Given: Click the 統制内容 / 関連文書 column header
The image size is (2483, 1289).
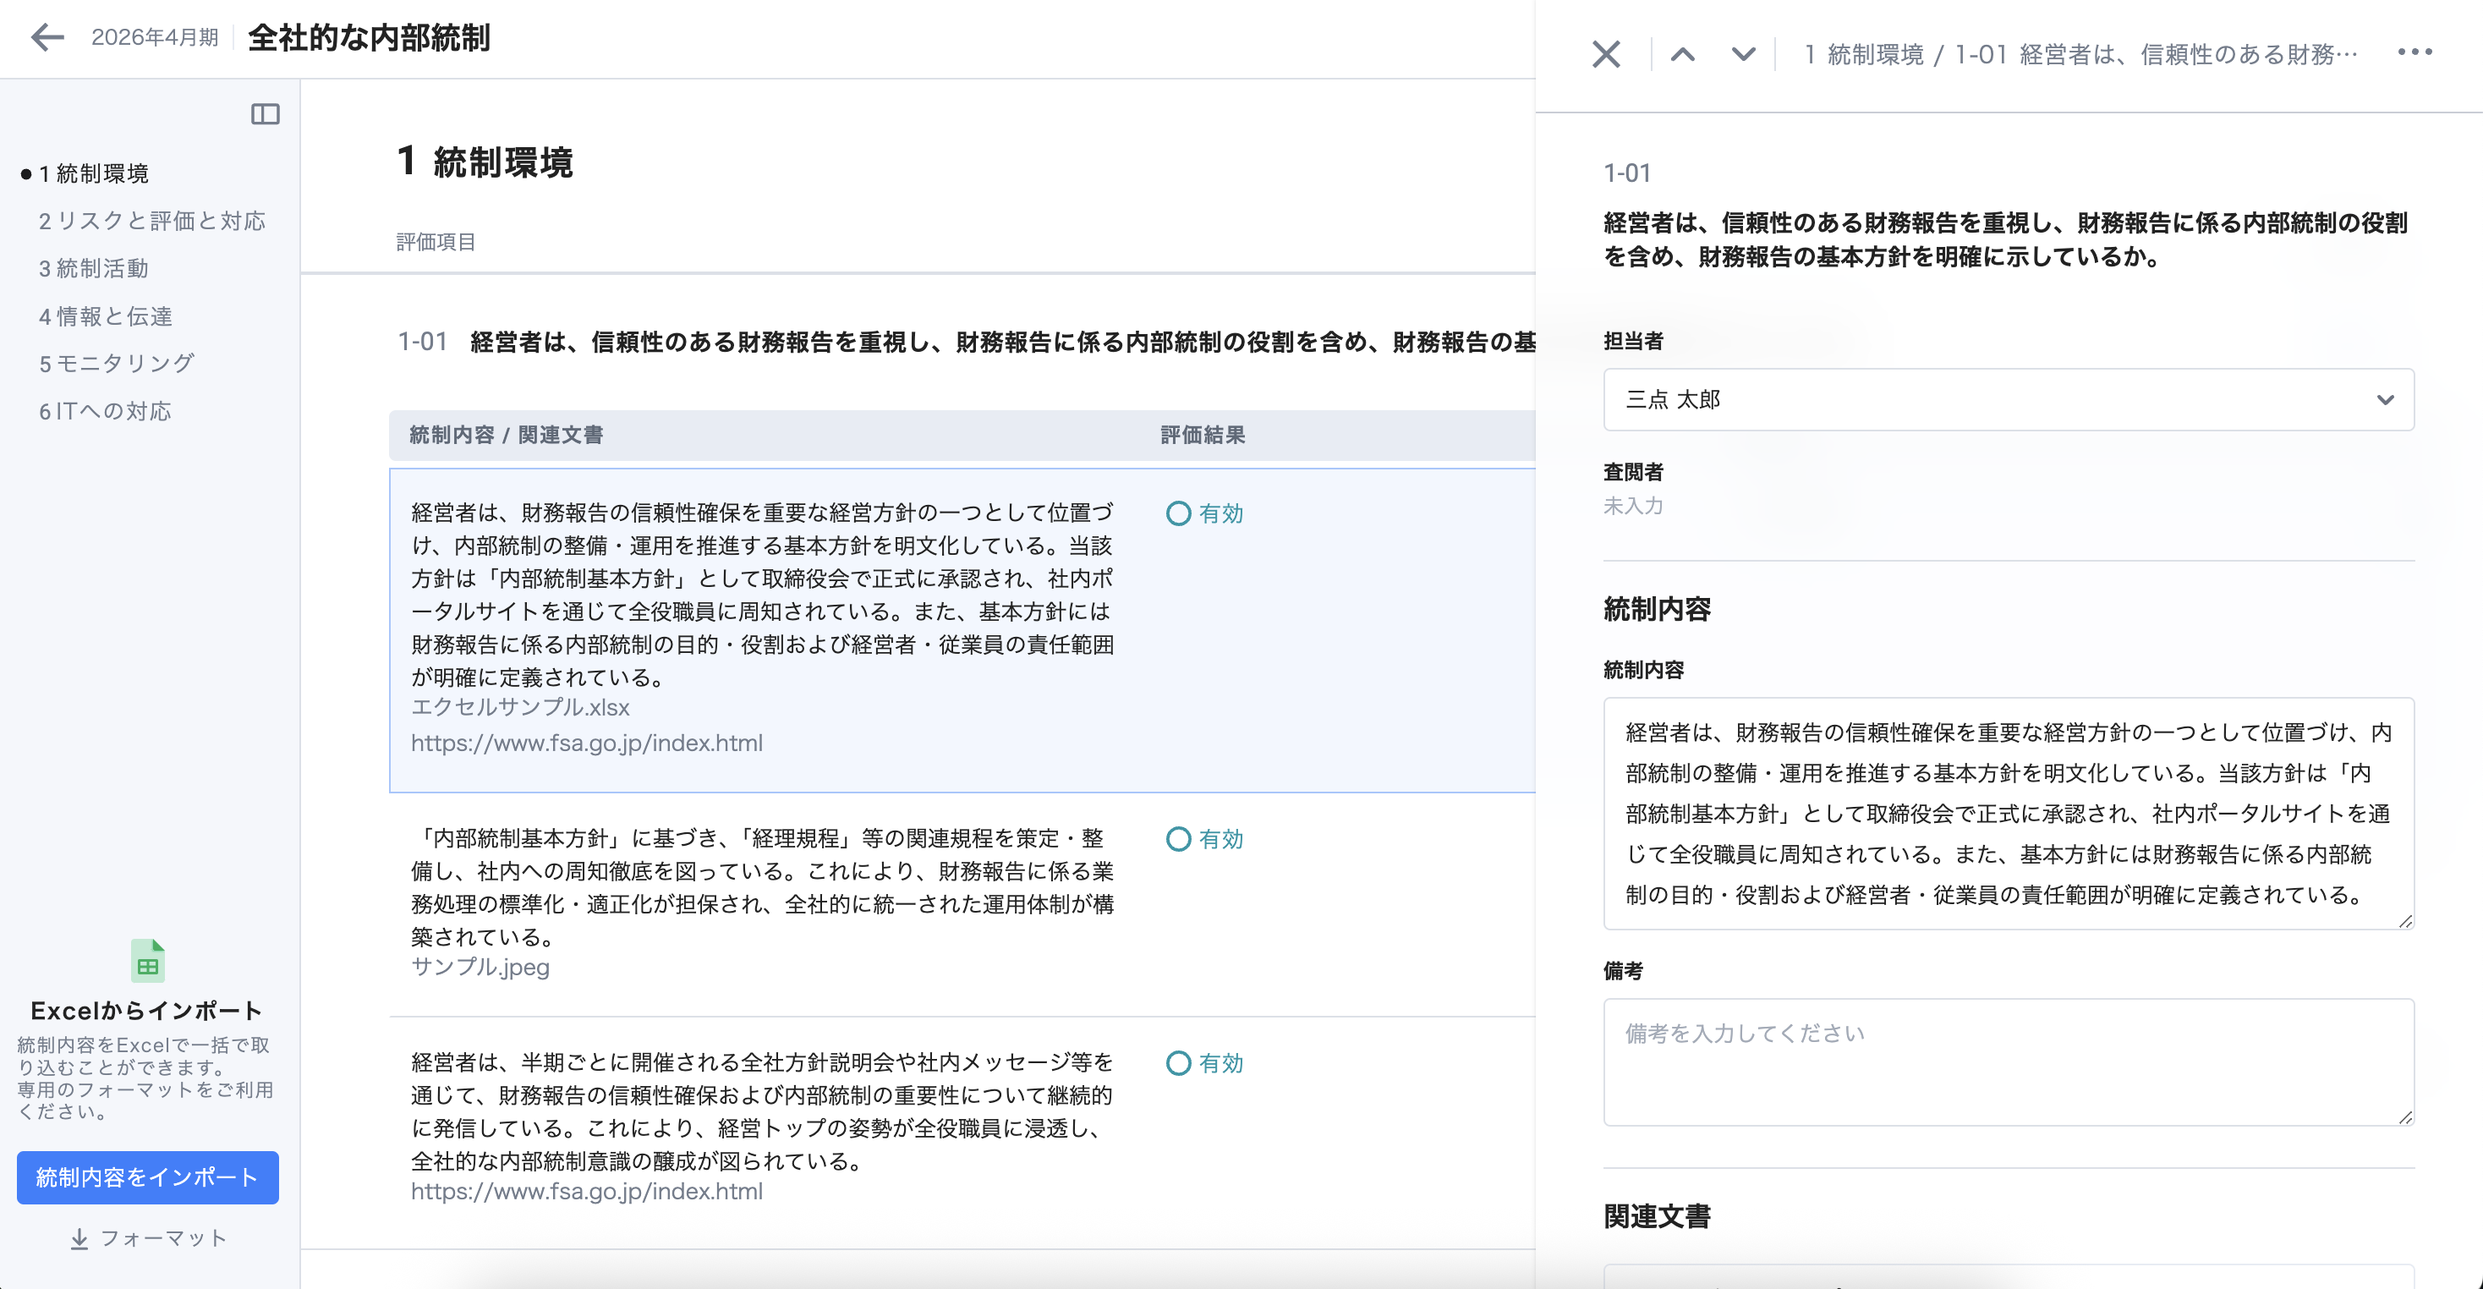Looking at the screenshot, I should (x=506, y=436).
